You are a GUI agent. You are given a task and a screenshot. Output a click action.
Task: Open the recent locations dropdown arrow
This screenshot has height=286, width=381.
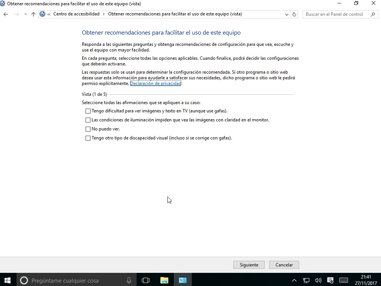point(26,14)
